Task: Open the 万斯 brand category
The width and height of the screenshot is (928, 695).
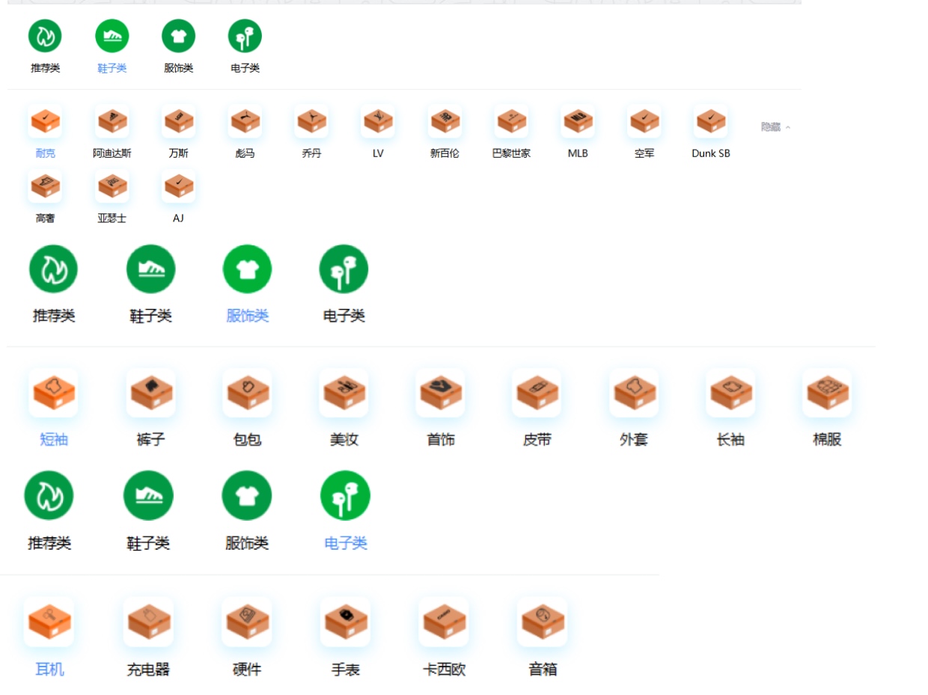Action: [x=179, y=121]
